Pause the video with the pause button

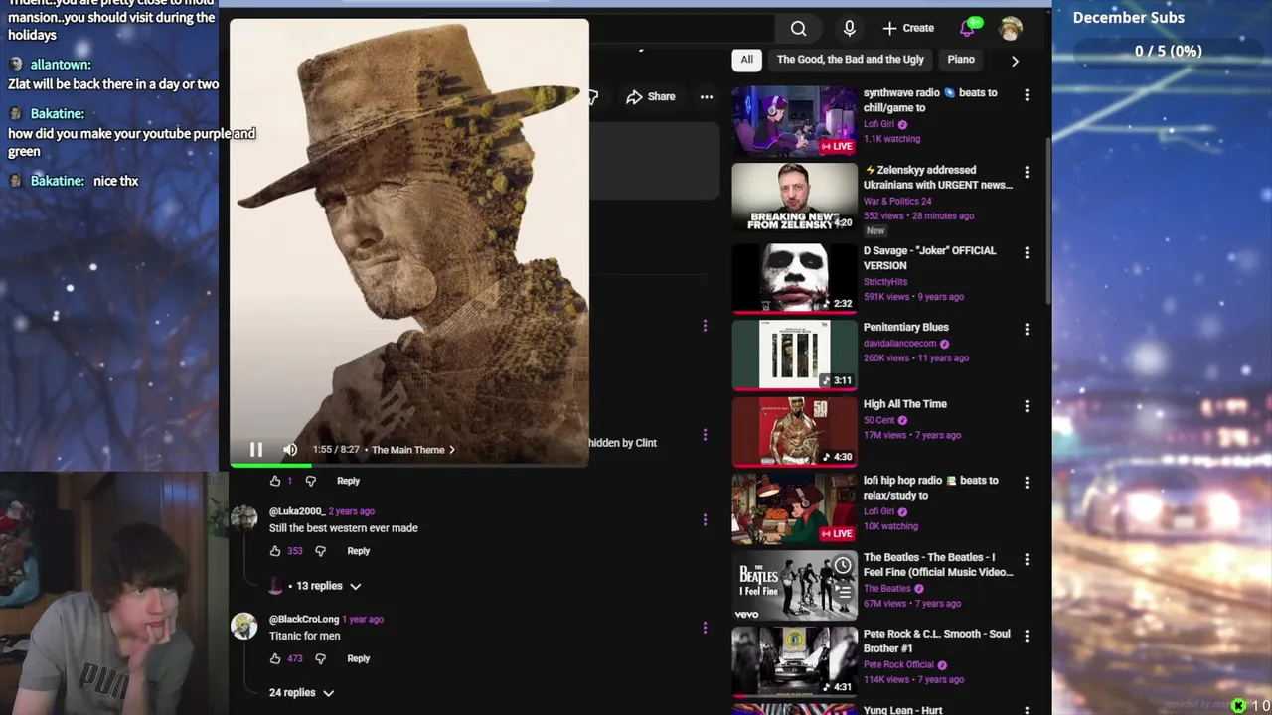point(255,450)
